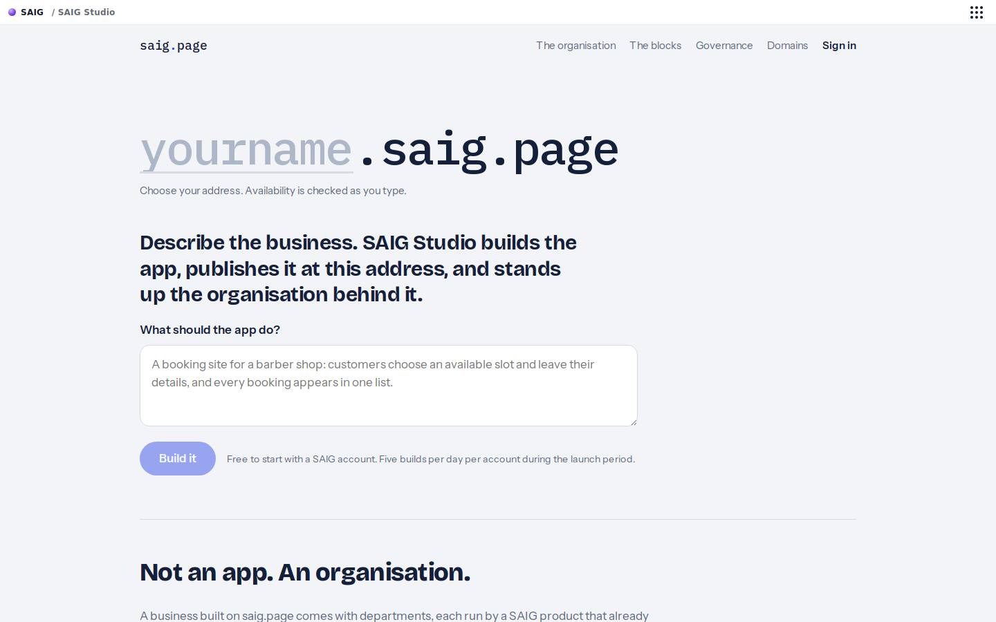Go to the saig.page site logo
The height and width of the screenshot is (622, 996).
click(174, 46)
